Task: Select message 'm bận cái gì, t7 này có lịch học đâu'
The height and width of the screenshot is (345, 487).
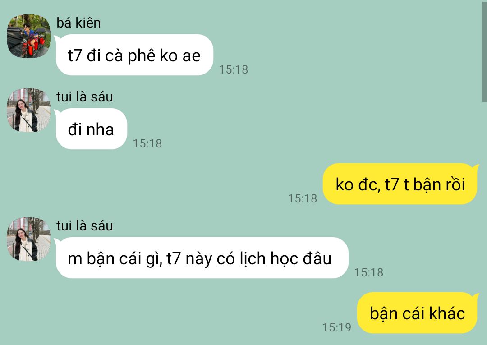Action: pos(202,258)
